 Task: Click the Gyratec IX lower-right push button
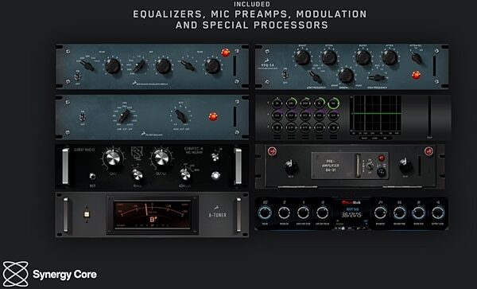coord(215,176)
